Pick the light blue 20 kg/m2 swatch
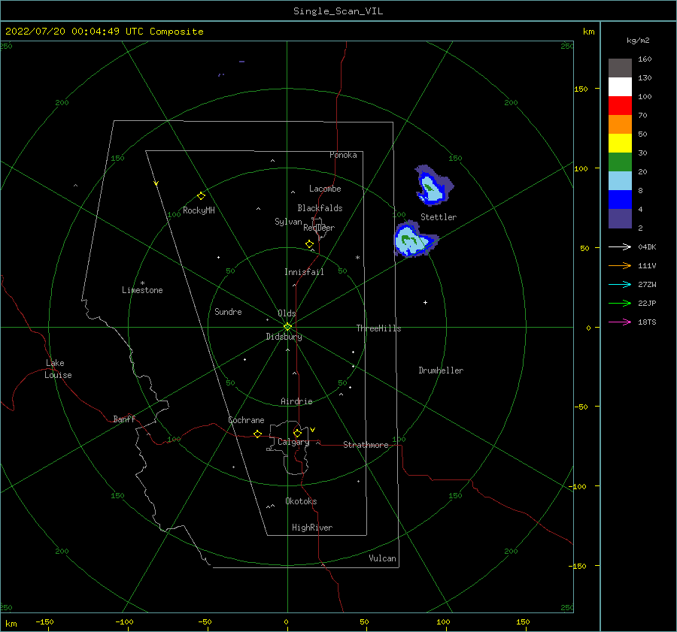Viewport: 677px width, 632px height. tap(620, 181)
